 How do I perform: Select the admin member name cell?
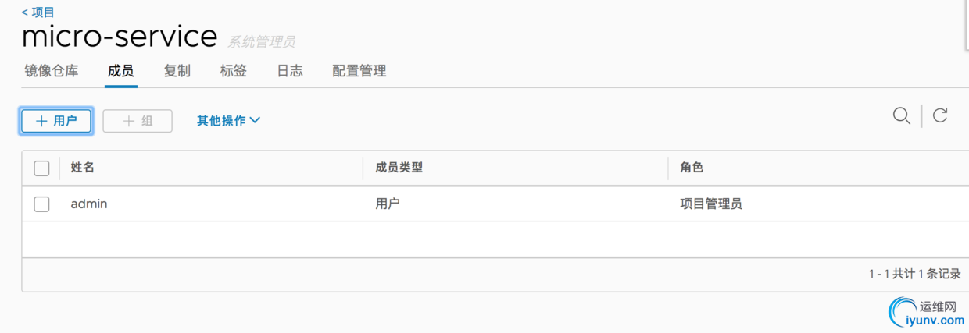tap(89, 204)
